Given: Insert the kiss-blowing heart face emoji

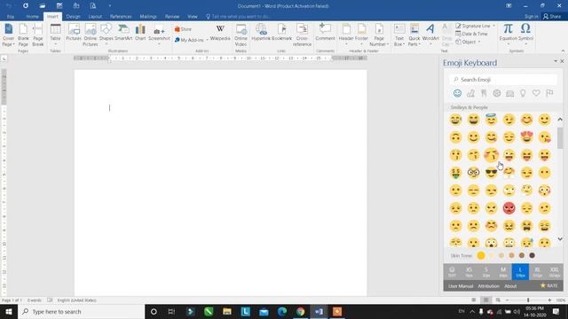Looking at the screenshot, I should point(544,137).
